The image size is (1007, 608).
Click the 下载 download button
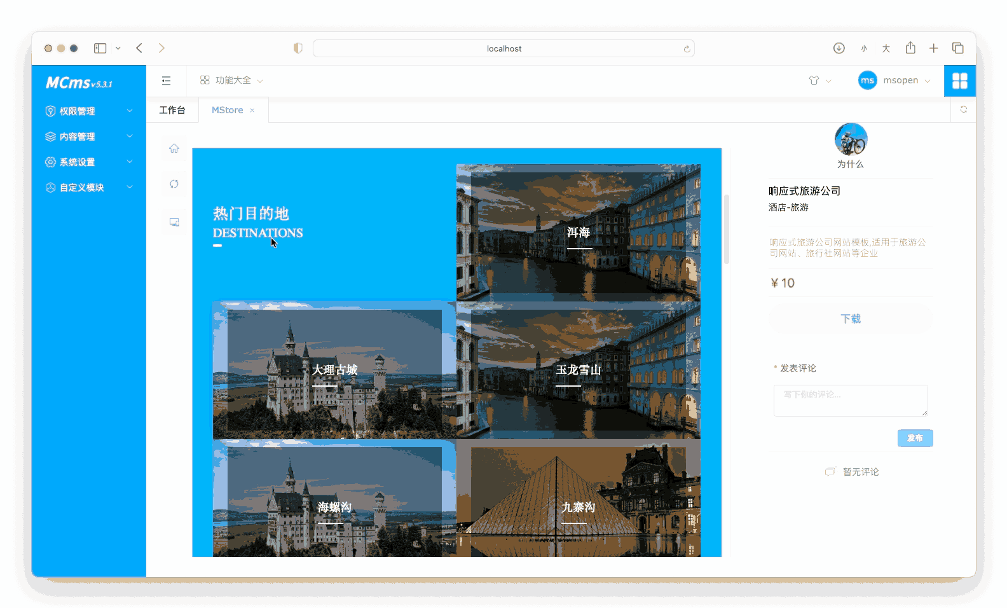tap(850, 319)
